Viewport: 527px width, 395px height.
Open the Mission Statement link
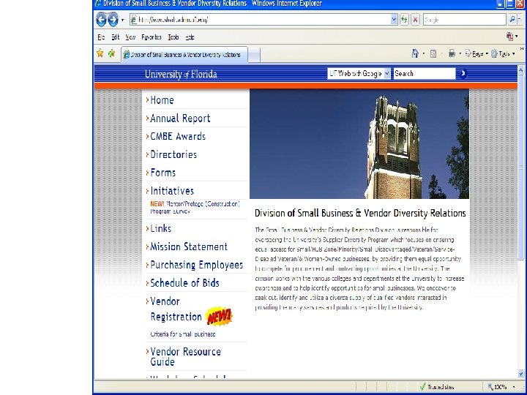point(189,247)
